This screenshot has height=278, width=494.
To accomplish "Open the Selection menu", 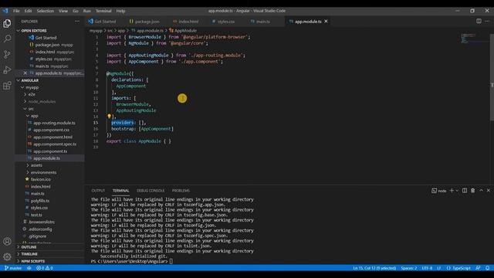I will pos(45,11).
